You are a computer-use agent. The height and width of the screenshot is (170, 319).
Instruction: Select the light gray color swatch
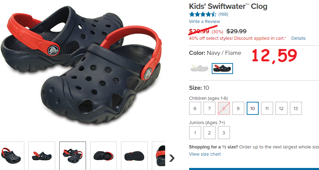[x=199, y=68]
